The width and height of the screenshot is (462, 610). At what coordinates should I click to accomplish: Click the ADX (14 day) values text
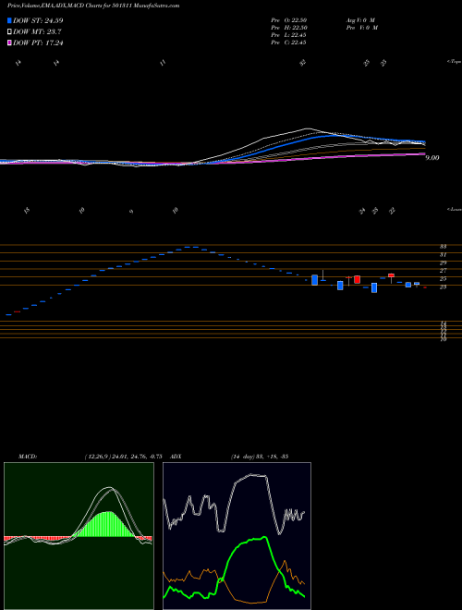click(260, 457)
